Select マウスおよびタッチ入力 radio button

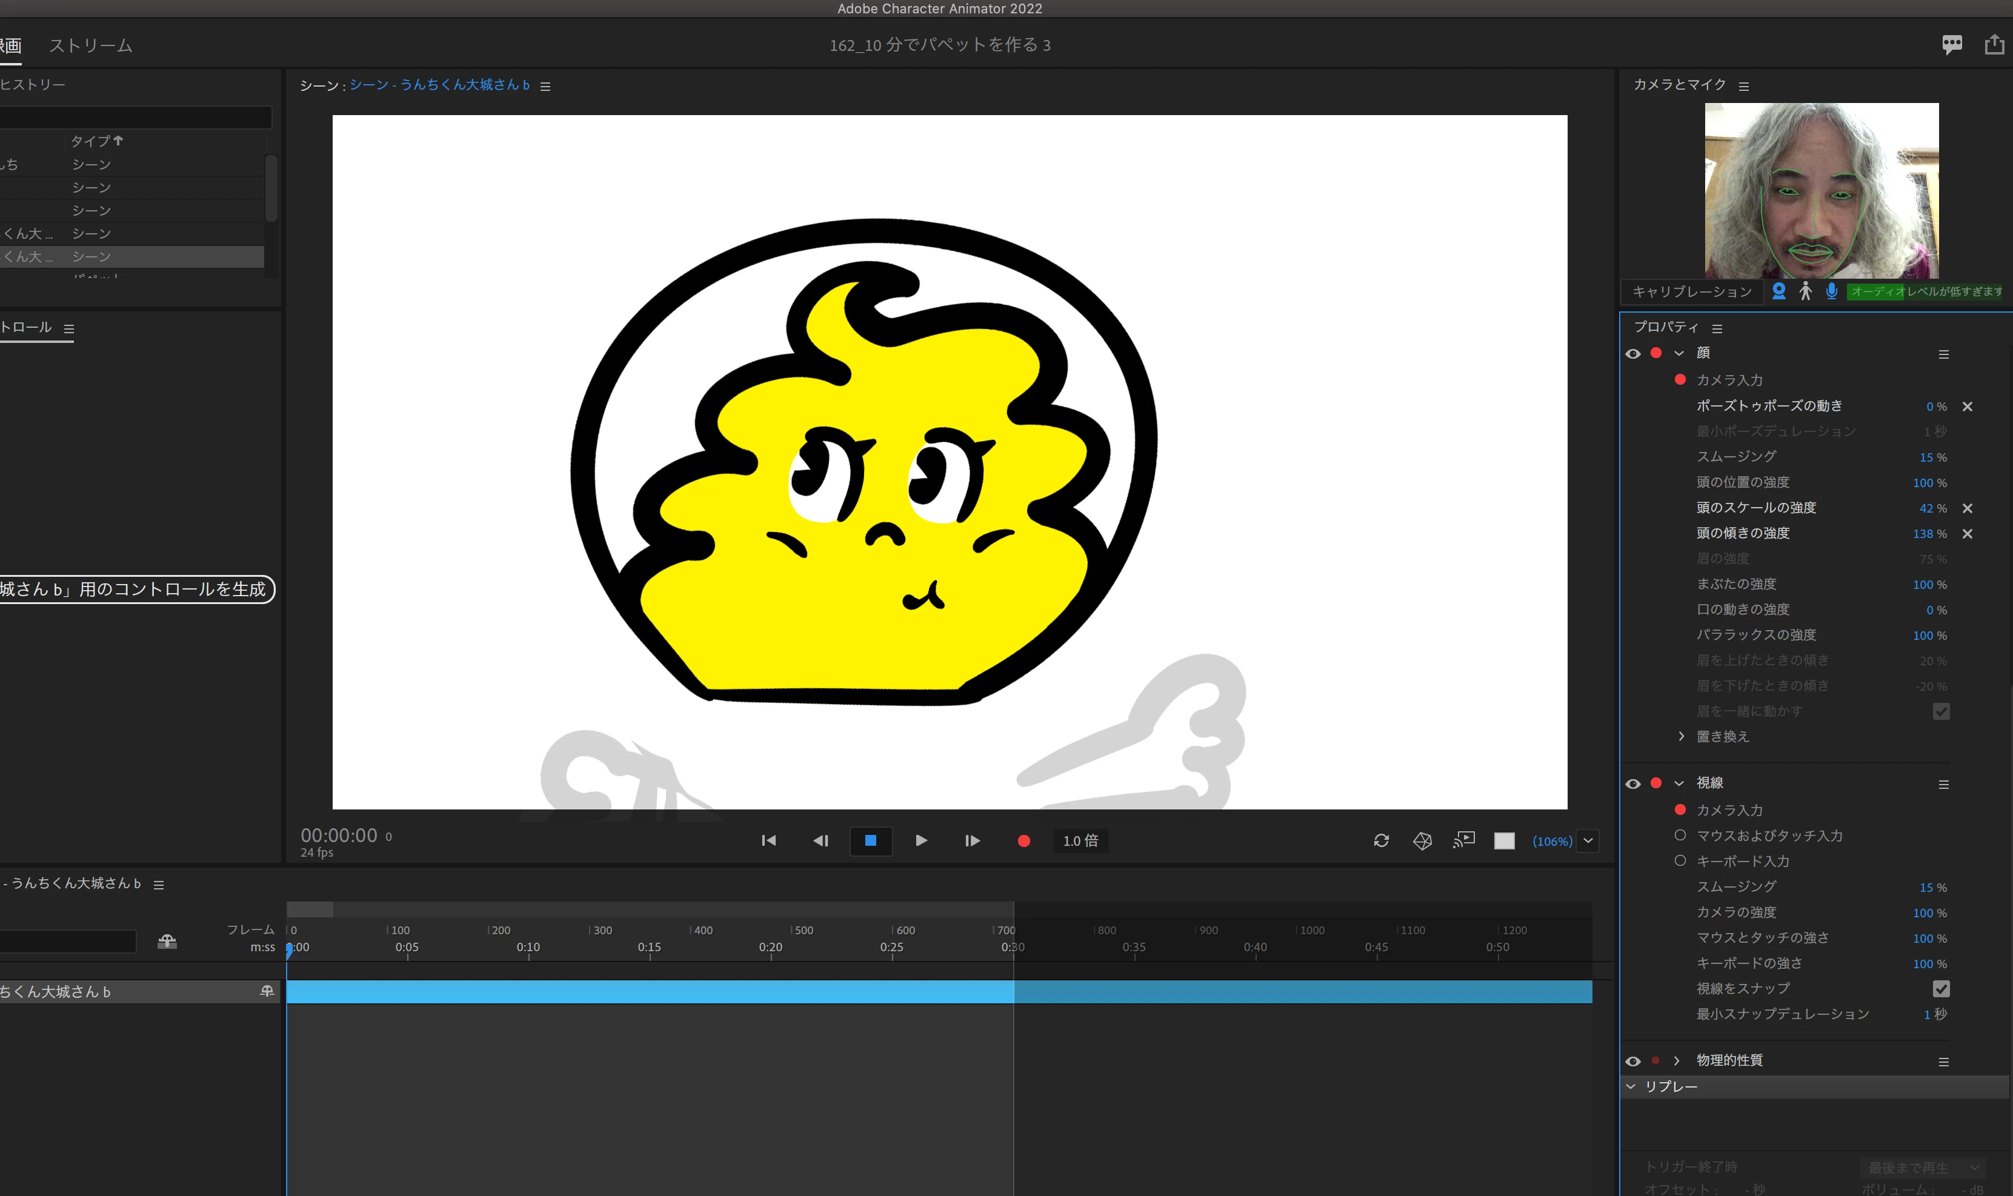(1680, 835)
